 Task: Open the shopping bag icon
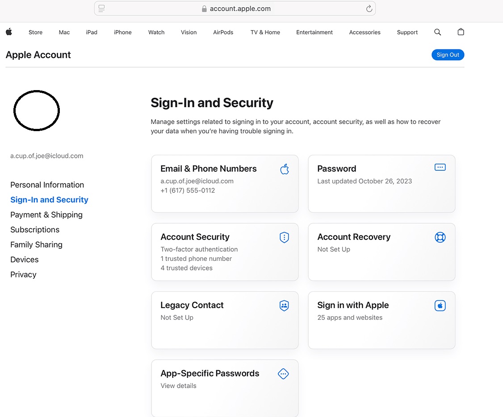pos(461,32)
